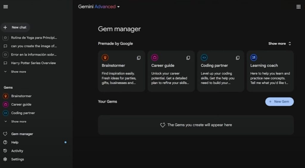Screen dimensions: 305x168
Task: Open the Activity menu item
Action: [17, 151]
